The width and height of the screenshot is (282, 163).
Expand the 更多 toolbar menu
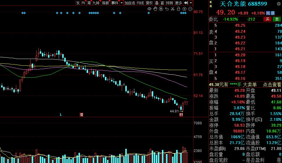[179, 3]
